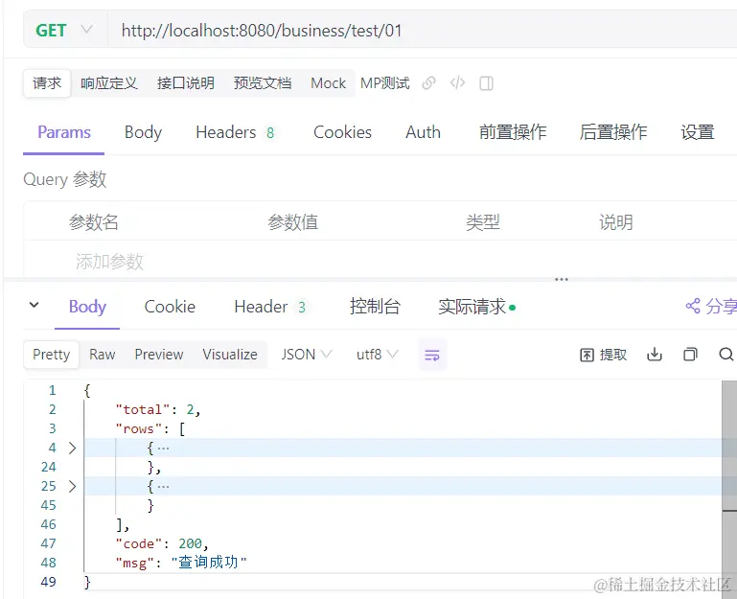Viewport: 737px width, 599px height.
Task: Open the response Cookie tab
Action: tap(170, 307)
